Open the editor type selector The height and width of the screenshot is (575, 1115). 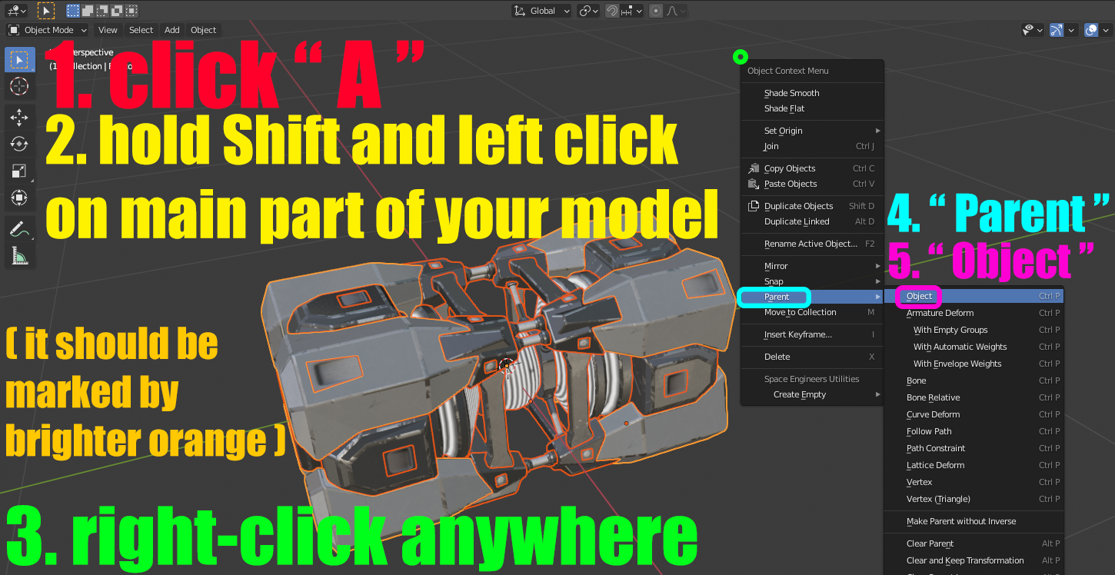(x=17, y=11)
